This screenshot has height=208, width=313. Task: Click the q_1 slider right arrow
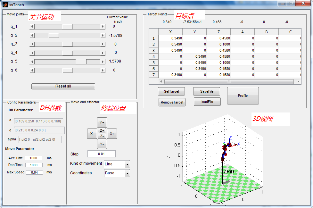[103, 27]
